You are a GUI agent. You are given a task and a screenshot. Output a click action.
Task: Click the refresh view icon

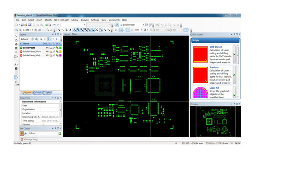(51, 30)
